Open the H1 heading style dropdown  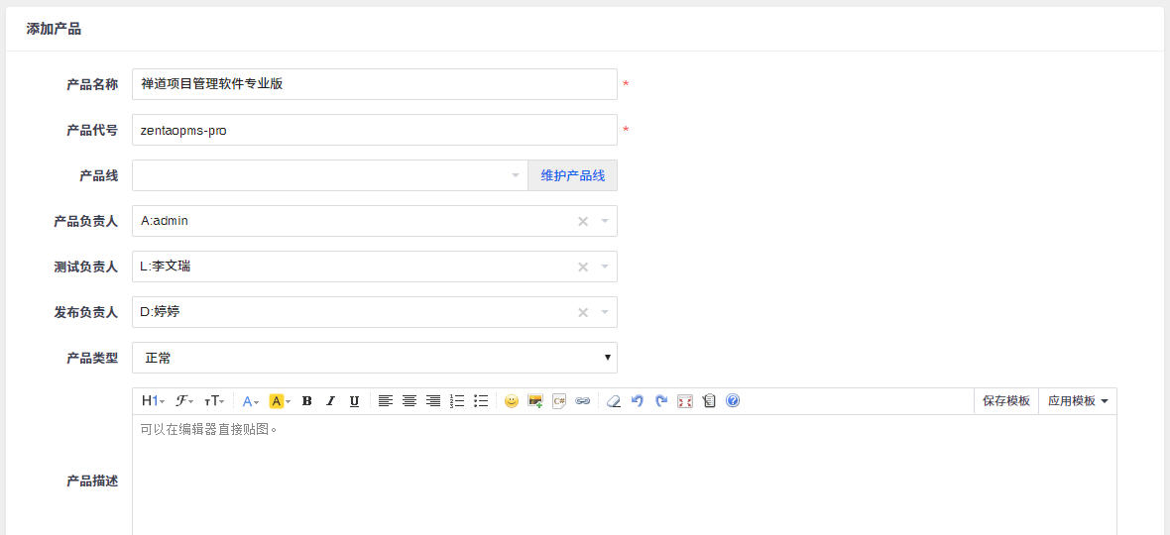153,401
